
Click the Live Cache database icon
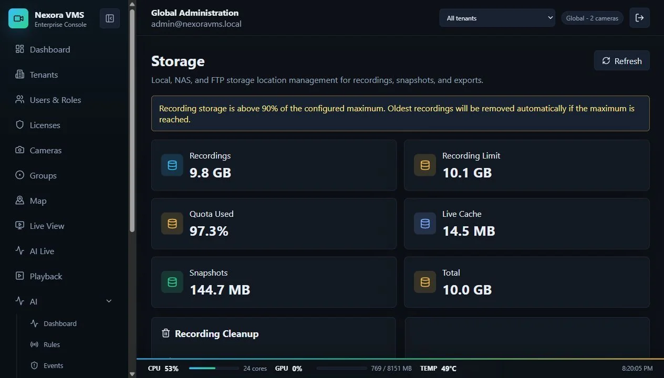[x=425, y=223]
